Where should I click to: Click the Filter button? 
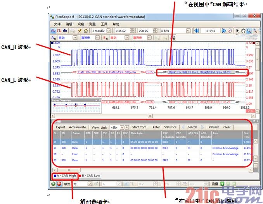(156, 127)
